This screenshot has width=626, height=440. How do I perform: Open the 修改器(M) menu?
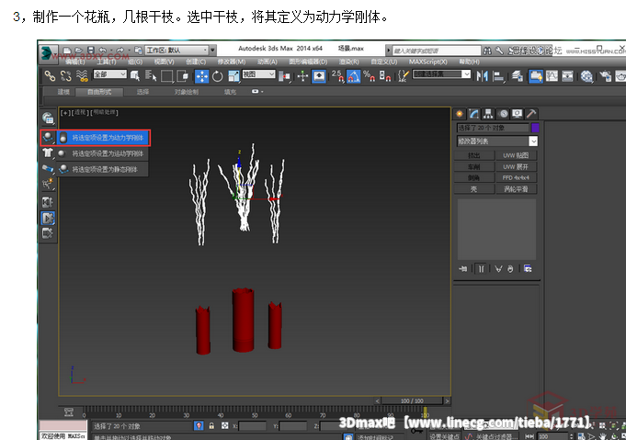(232, 62)
